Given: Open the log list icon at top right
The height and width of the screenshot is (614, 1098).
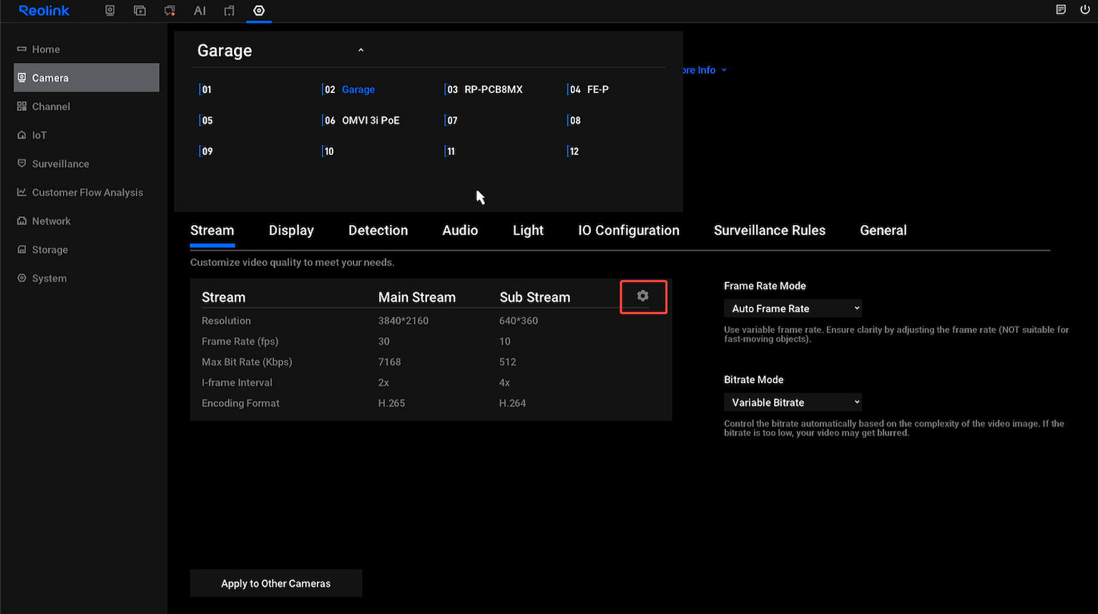Looking at the screenshot, I should (x=1061, y=10).
